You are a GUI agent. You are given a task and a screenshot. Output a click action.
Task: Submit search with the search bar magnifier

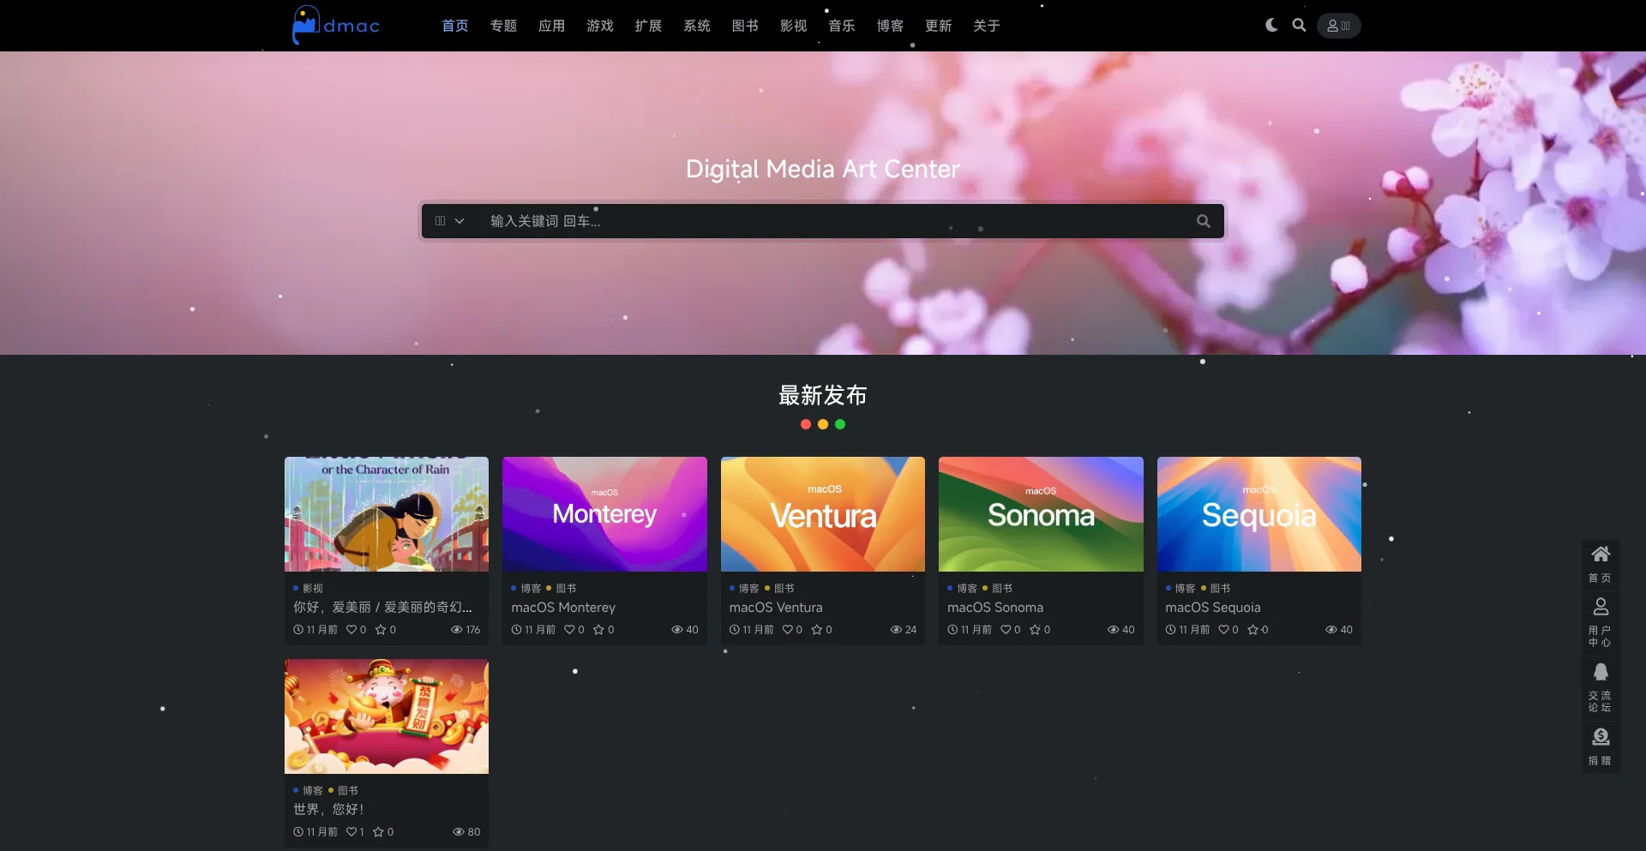(1204, 221)
